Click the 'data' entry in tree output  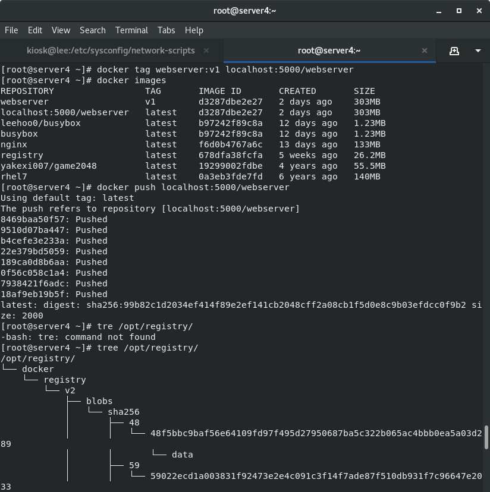click(183, 455)
